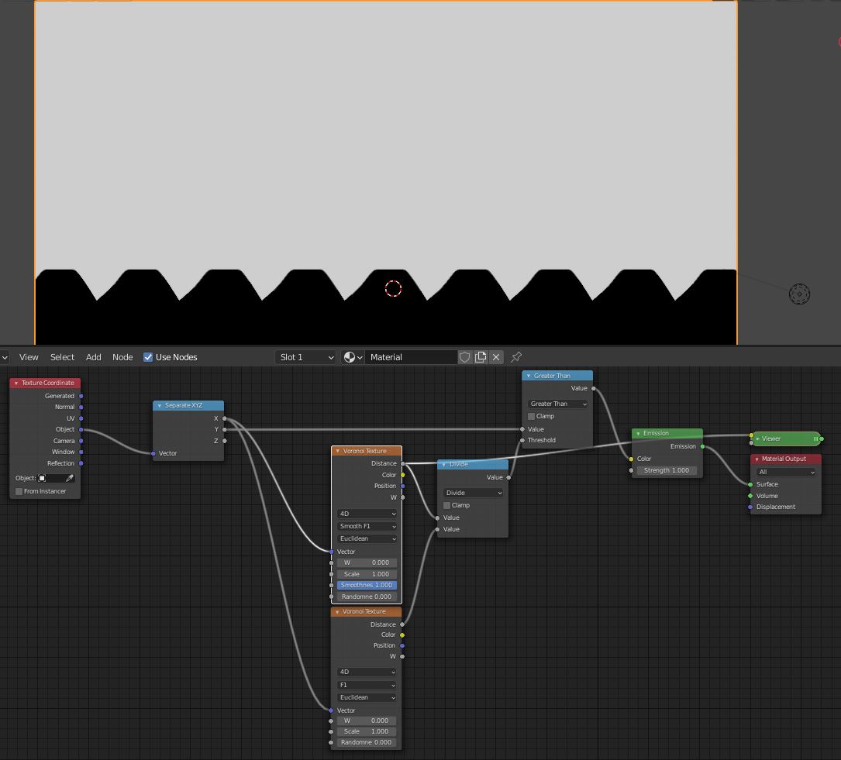The image size is (841, 760).
Task: Click the UV output socket
Action: pyautogui.click(x=81, y=418)
